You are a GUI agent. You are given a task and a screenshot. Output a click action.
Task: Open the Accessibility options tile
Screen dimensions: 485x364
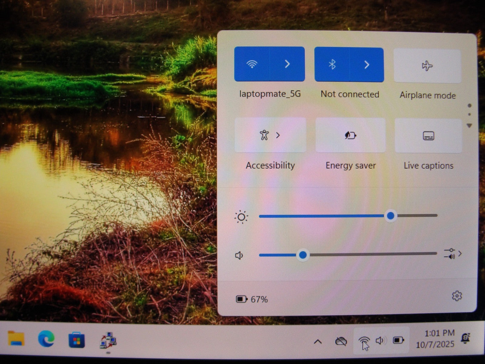269,135
